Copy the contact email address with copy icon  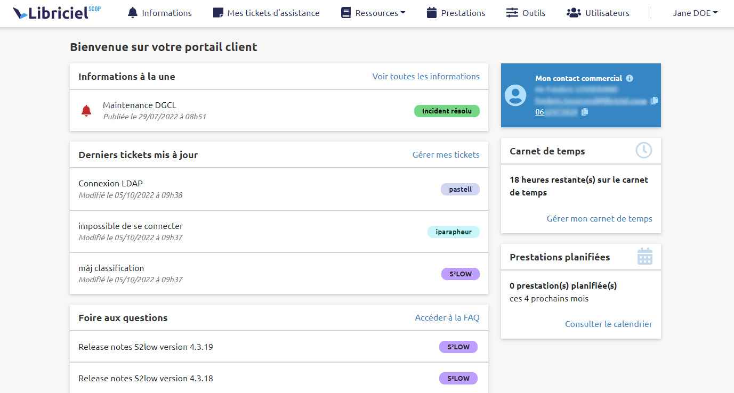pyautogui.click(x=655, y=100)
